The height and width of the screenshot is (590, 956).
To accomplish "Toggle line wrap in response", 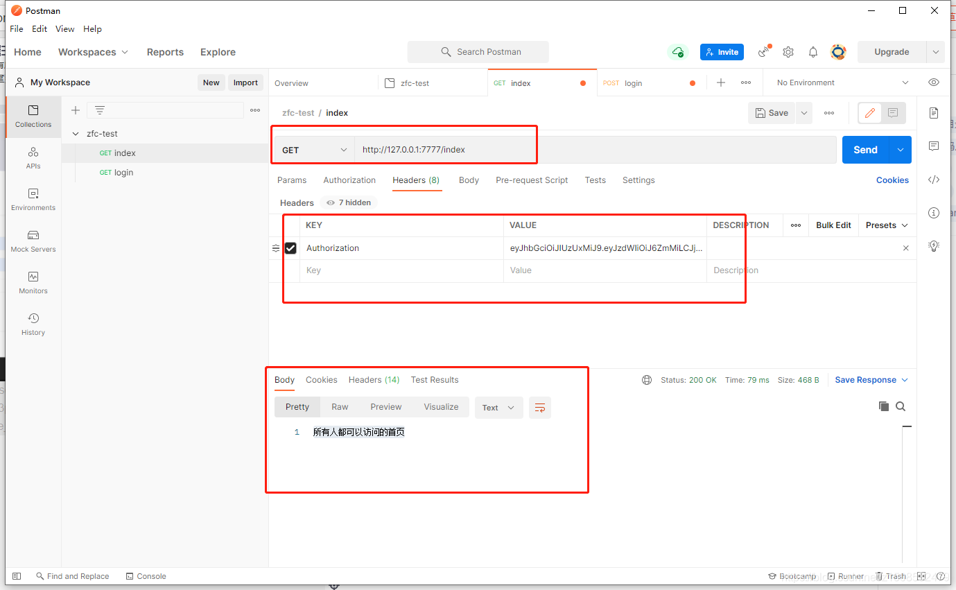I will point(540,408).
